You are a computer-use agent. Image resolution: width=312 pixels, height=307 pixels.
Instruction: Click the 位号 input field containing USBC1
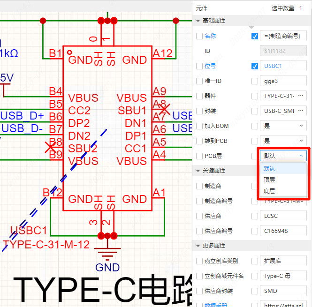click(283, 66)
